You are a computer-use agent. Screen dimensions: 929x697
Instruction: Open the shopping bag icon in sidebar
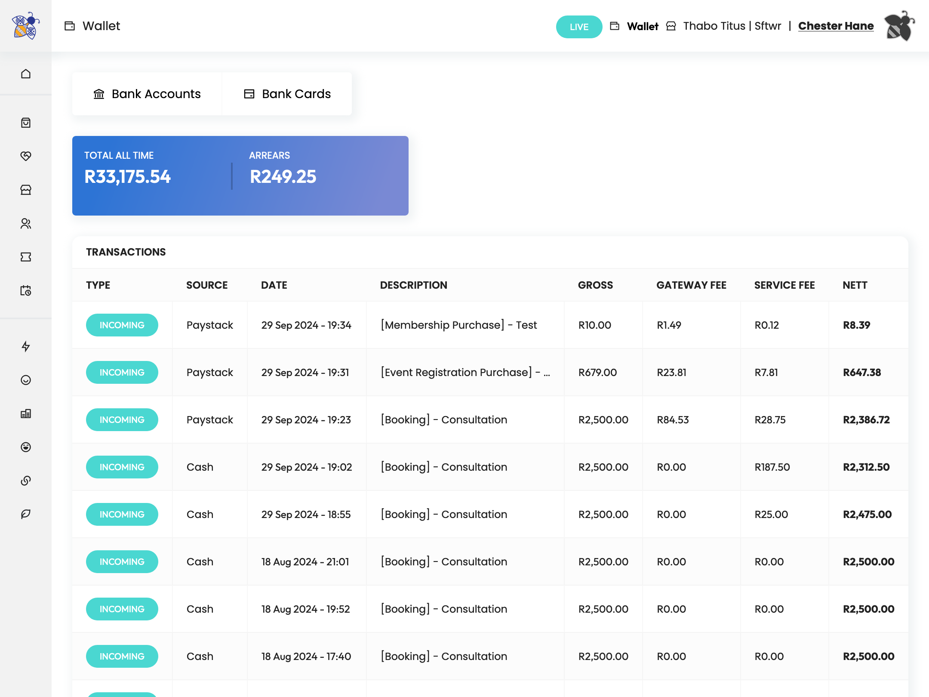pyautogui.click(x=26, y=123)
